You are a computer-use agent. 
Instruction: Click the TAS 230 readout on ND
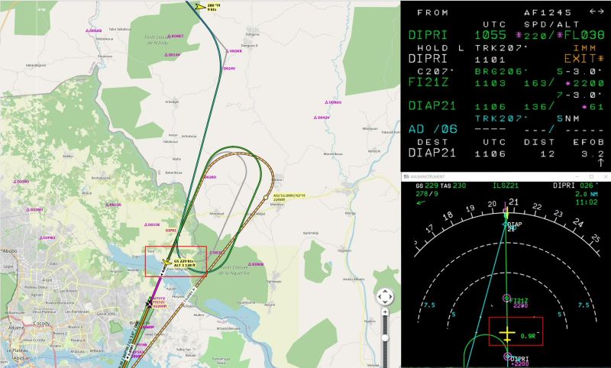454,186
